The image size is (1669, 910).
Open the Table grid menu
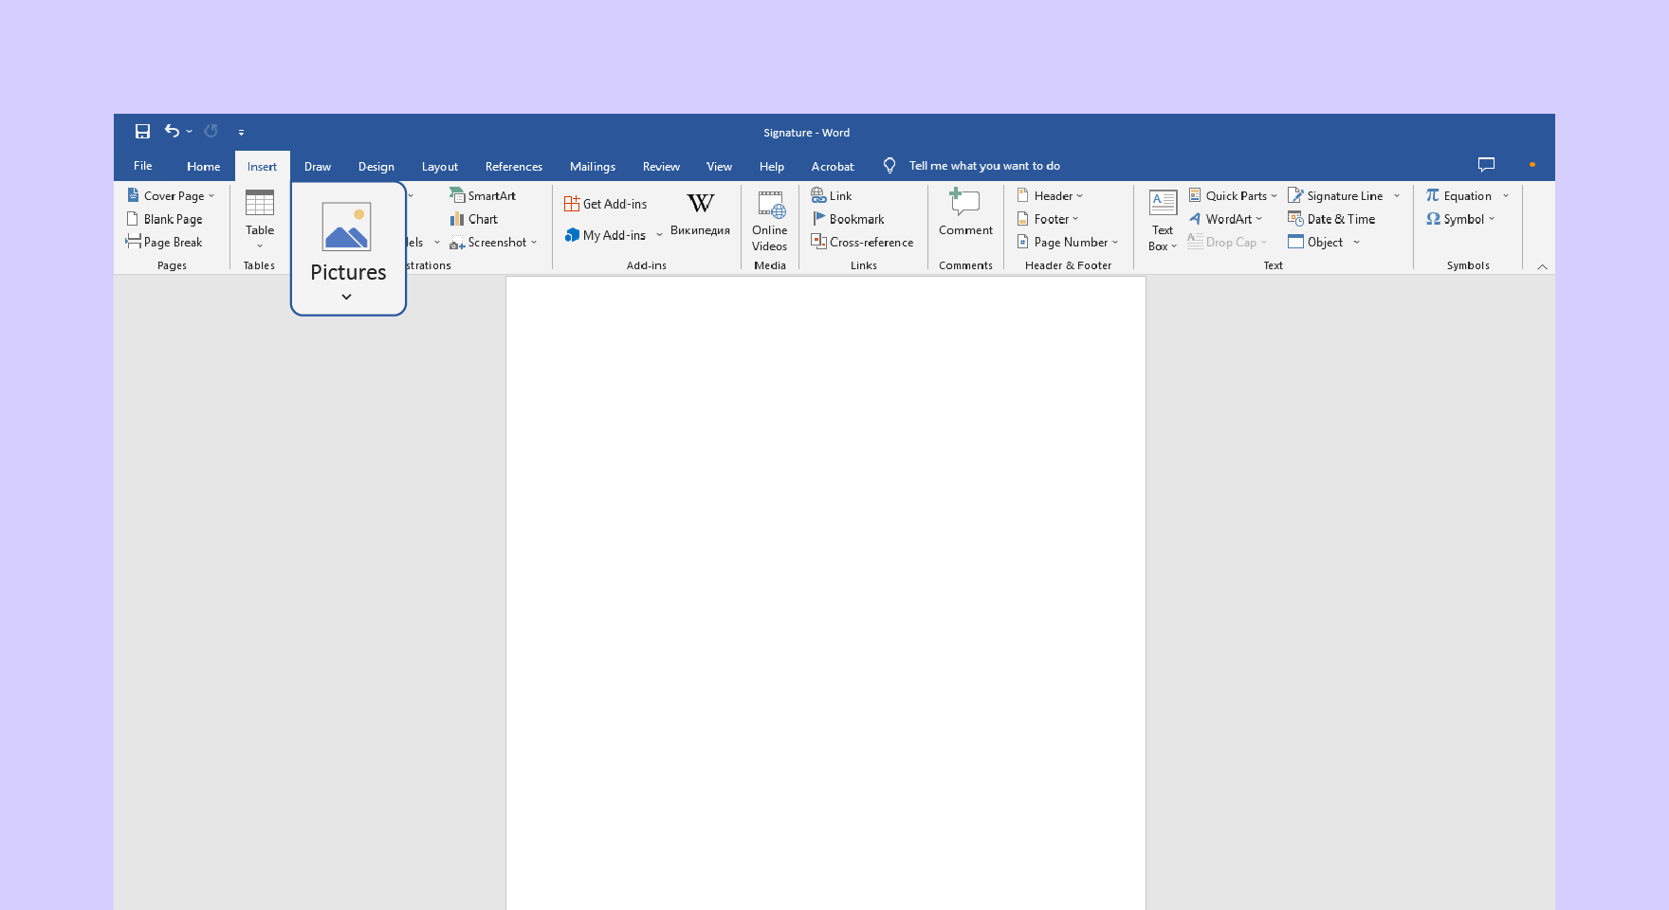click(x=260, y=220)
